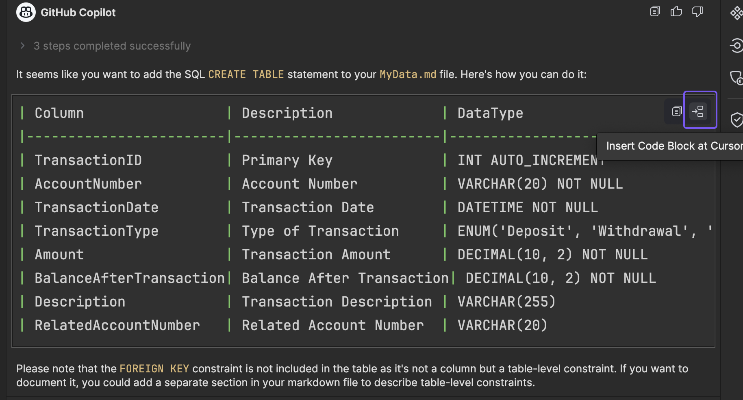Image resolution: width=743 pixels, height=400 pixels.
Task: Insert code block at cursor
Action: pos(698,111)
